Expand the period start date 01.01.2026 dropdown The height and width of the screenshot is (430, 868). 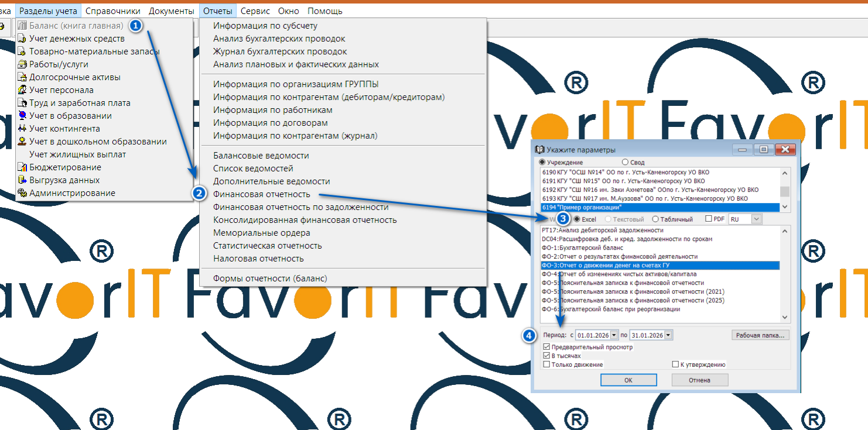614,335
